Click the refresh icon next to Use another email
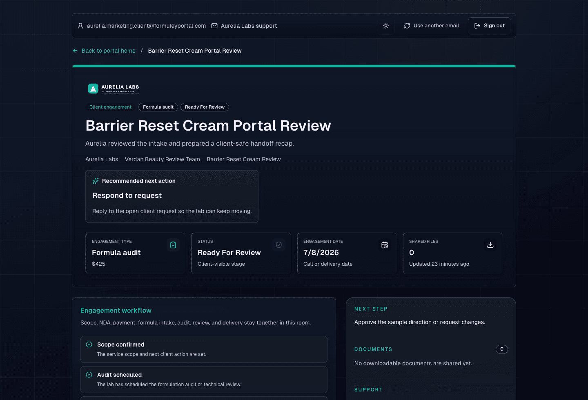 407,26
